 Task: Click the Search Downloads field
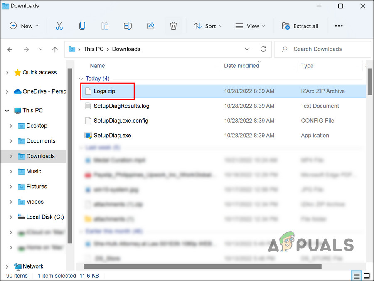tap(323, 49)
